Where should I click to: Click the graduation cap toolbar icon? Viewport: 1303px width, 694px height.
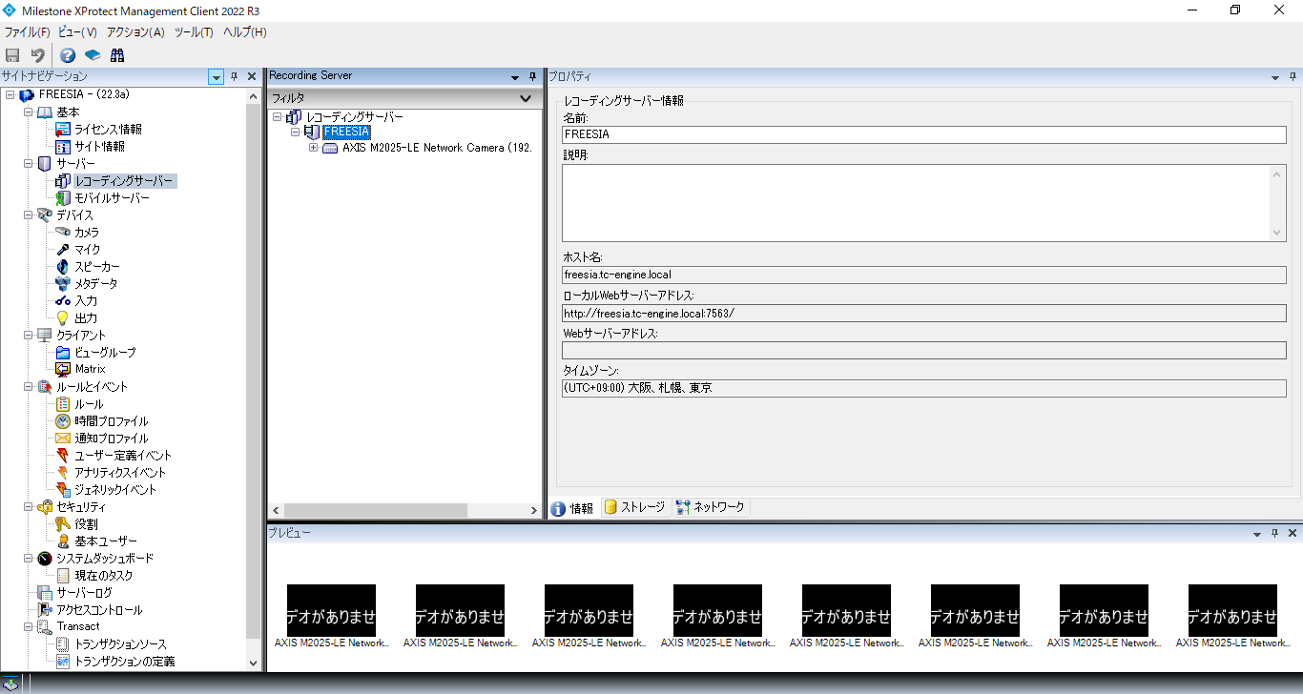[x=93, y=55]
